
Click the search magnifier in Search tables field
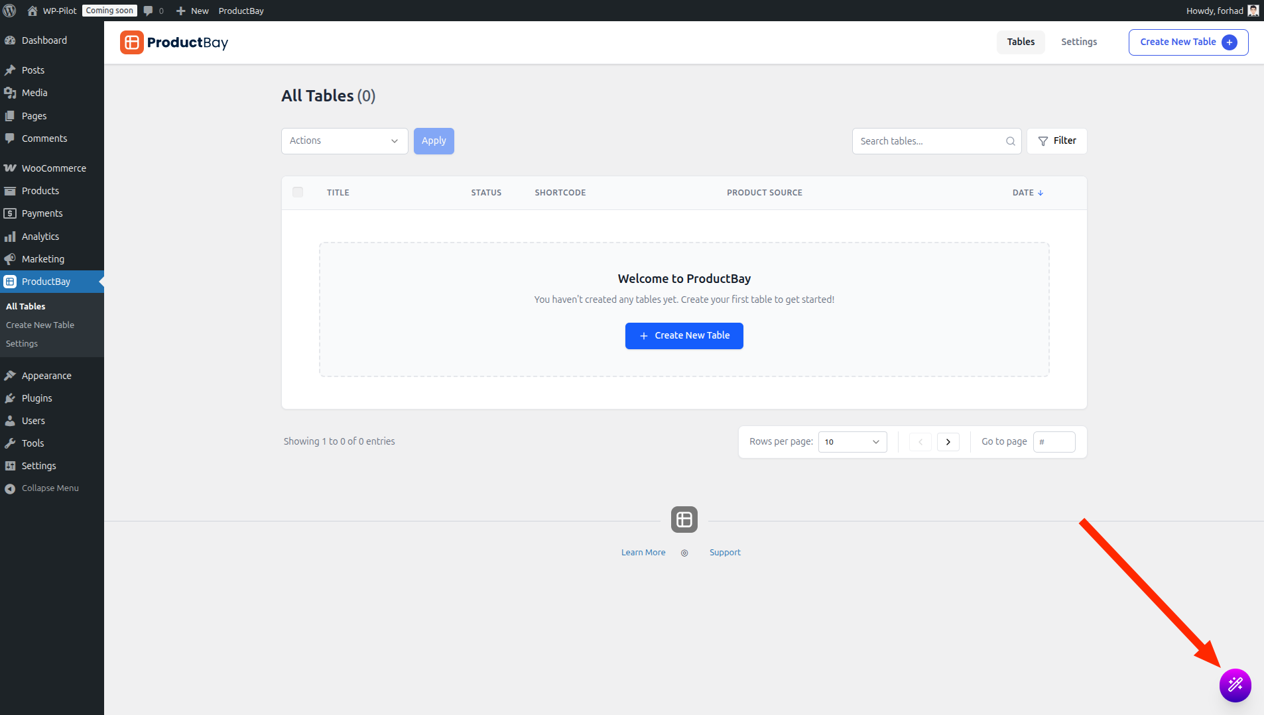click(x=1009, y=140)
